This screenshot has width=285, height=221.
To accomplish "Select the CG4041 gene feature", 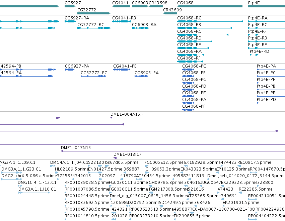I will pos(121,6).
